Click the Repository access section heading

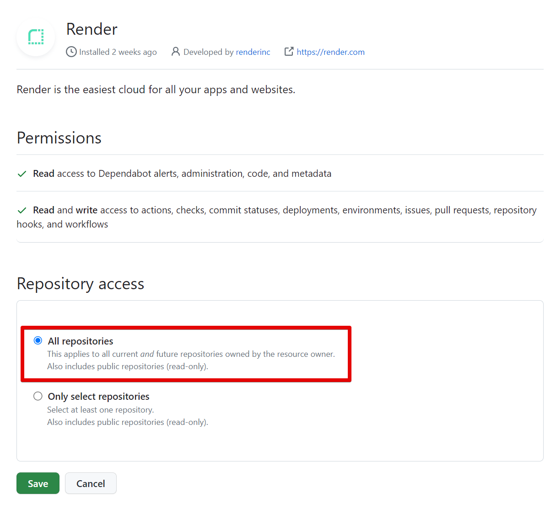point(80,284)
